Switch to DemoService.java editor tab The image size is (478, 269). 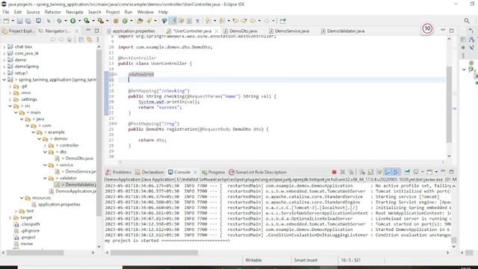(x=289, y=31)
